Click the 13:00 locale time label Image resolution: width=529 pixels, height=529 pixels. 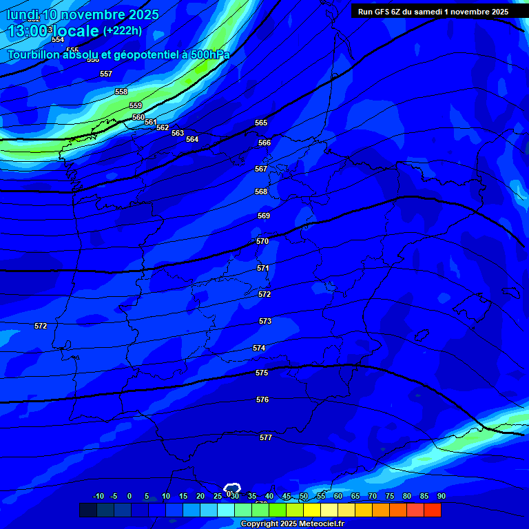(53, 32)
